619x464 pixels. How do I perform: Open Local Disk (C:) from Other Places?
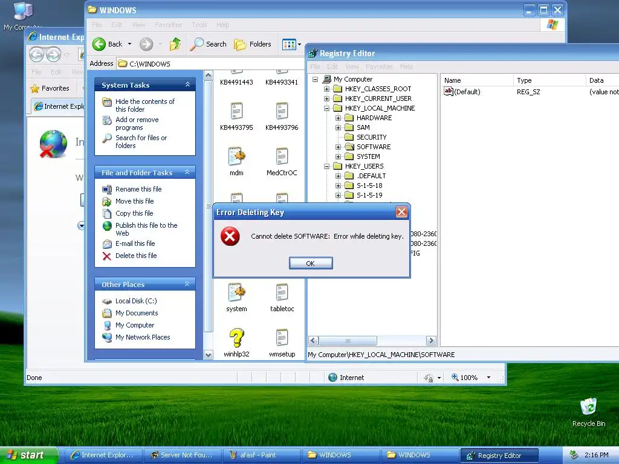tap(136, 301)
